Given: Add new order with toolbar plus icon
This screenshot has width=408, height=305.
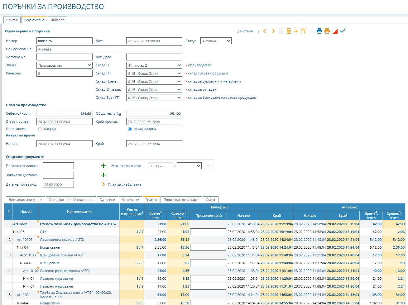Looking at the screenshot, I should (x=296, y=31).
